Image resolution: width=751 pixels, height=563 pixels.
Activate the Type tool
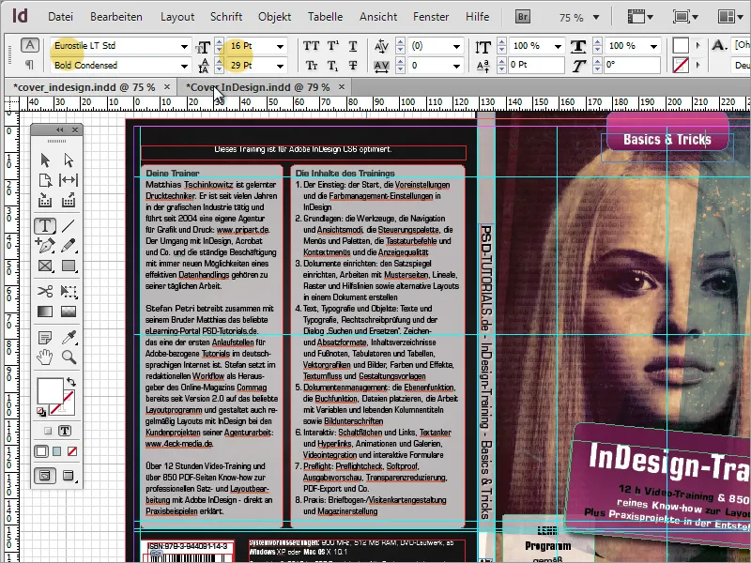coord(45,225)
